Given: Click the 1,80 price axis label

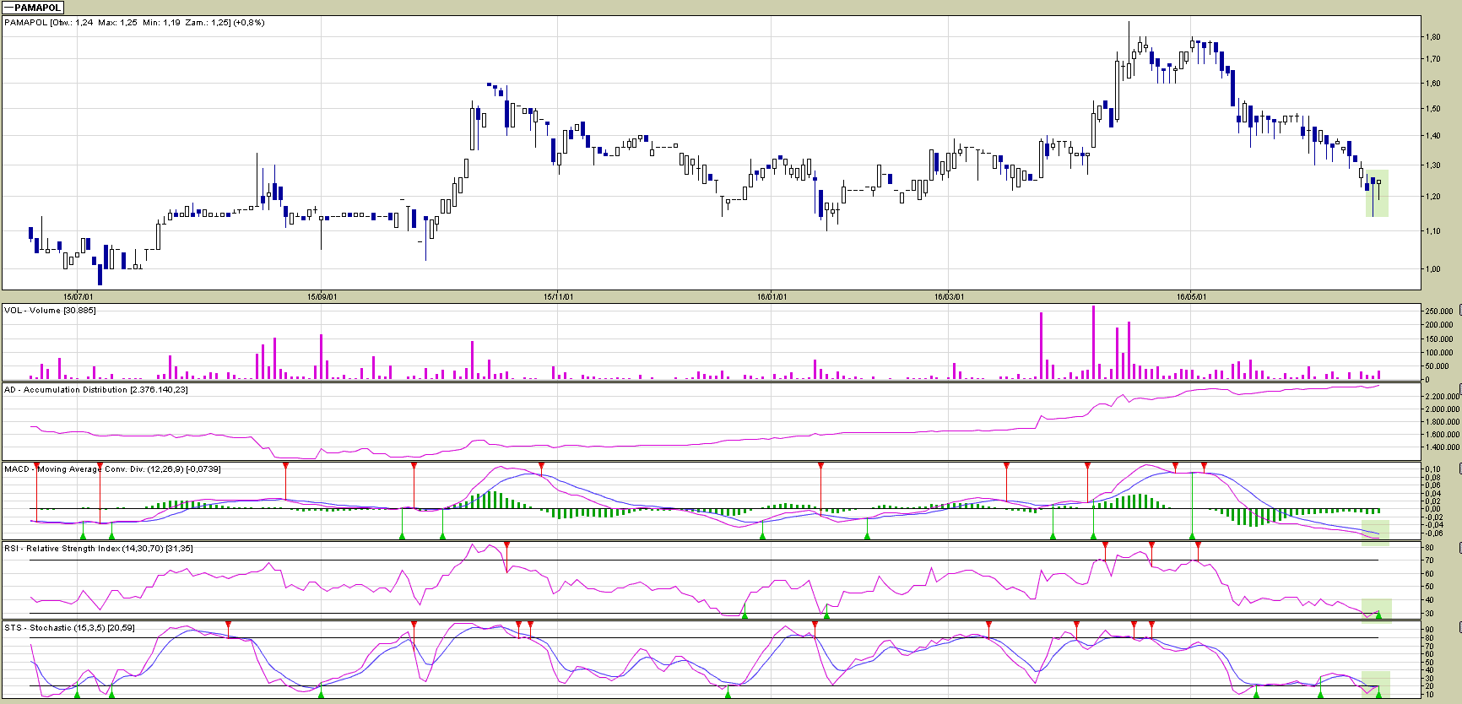Looking at the screenshot, I should click(x=1432, y=37).
